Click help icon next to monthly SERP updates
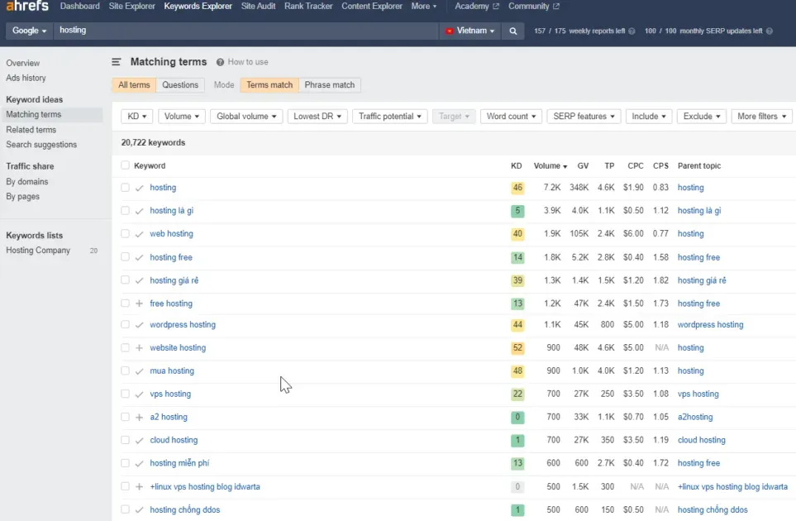Screen dimensions: 796x521 769,31
